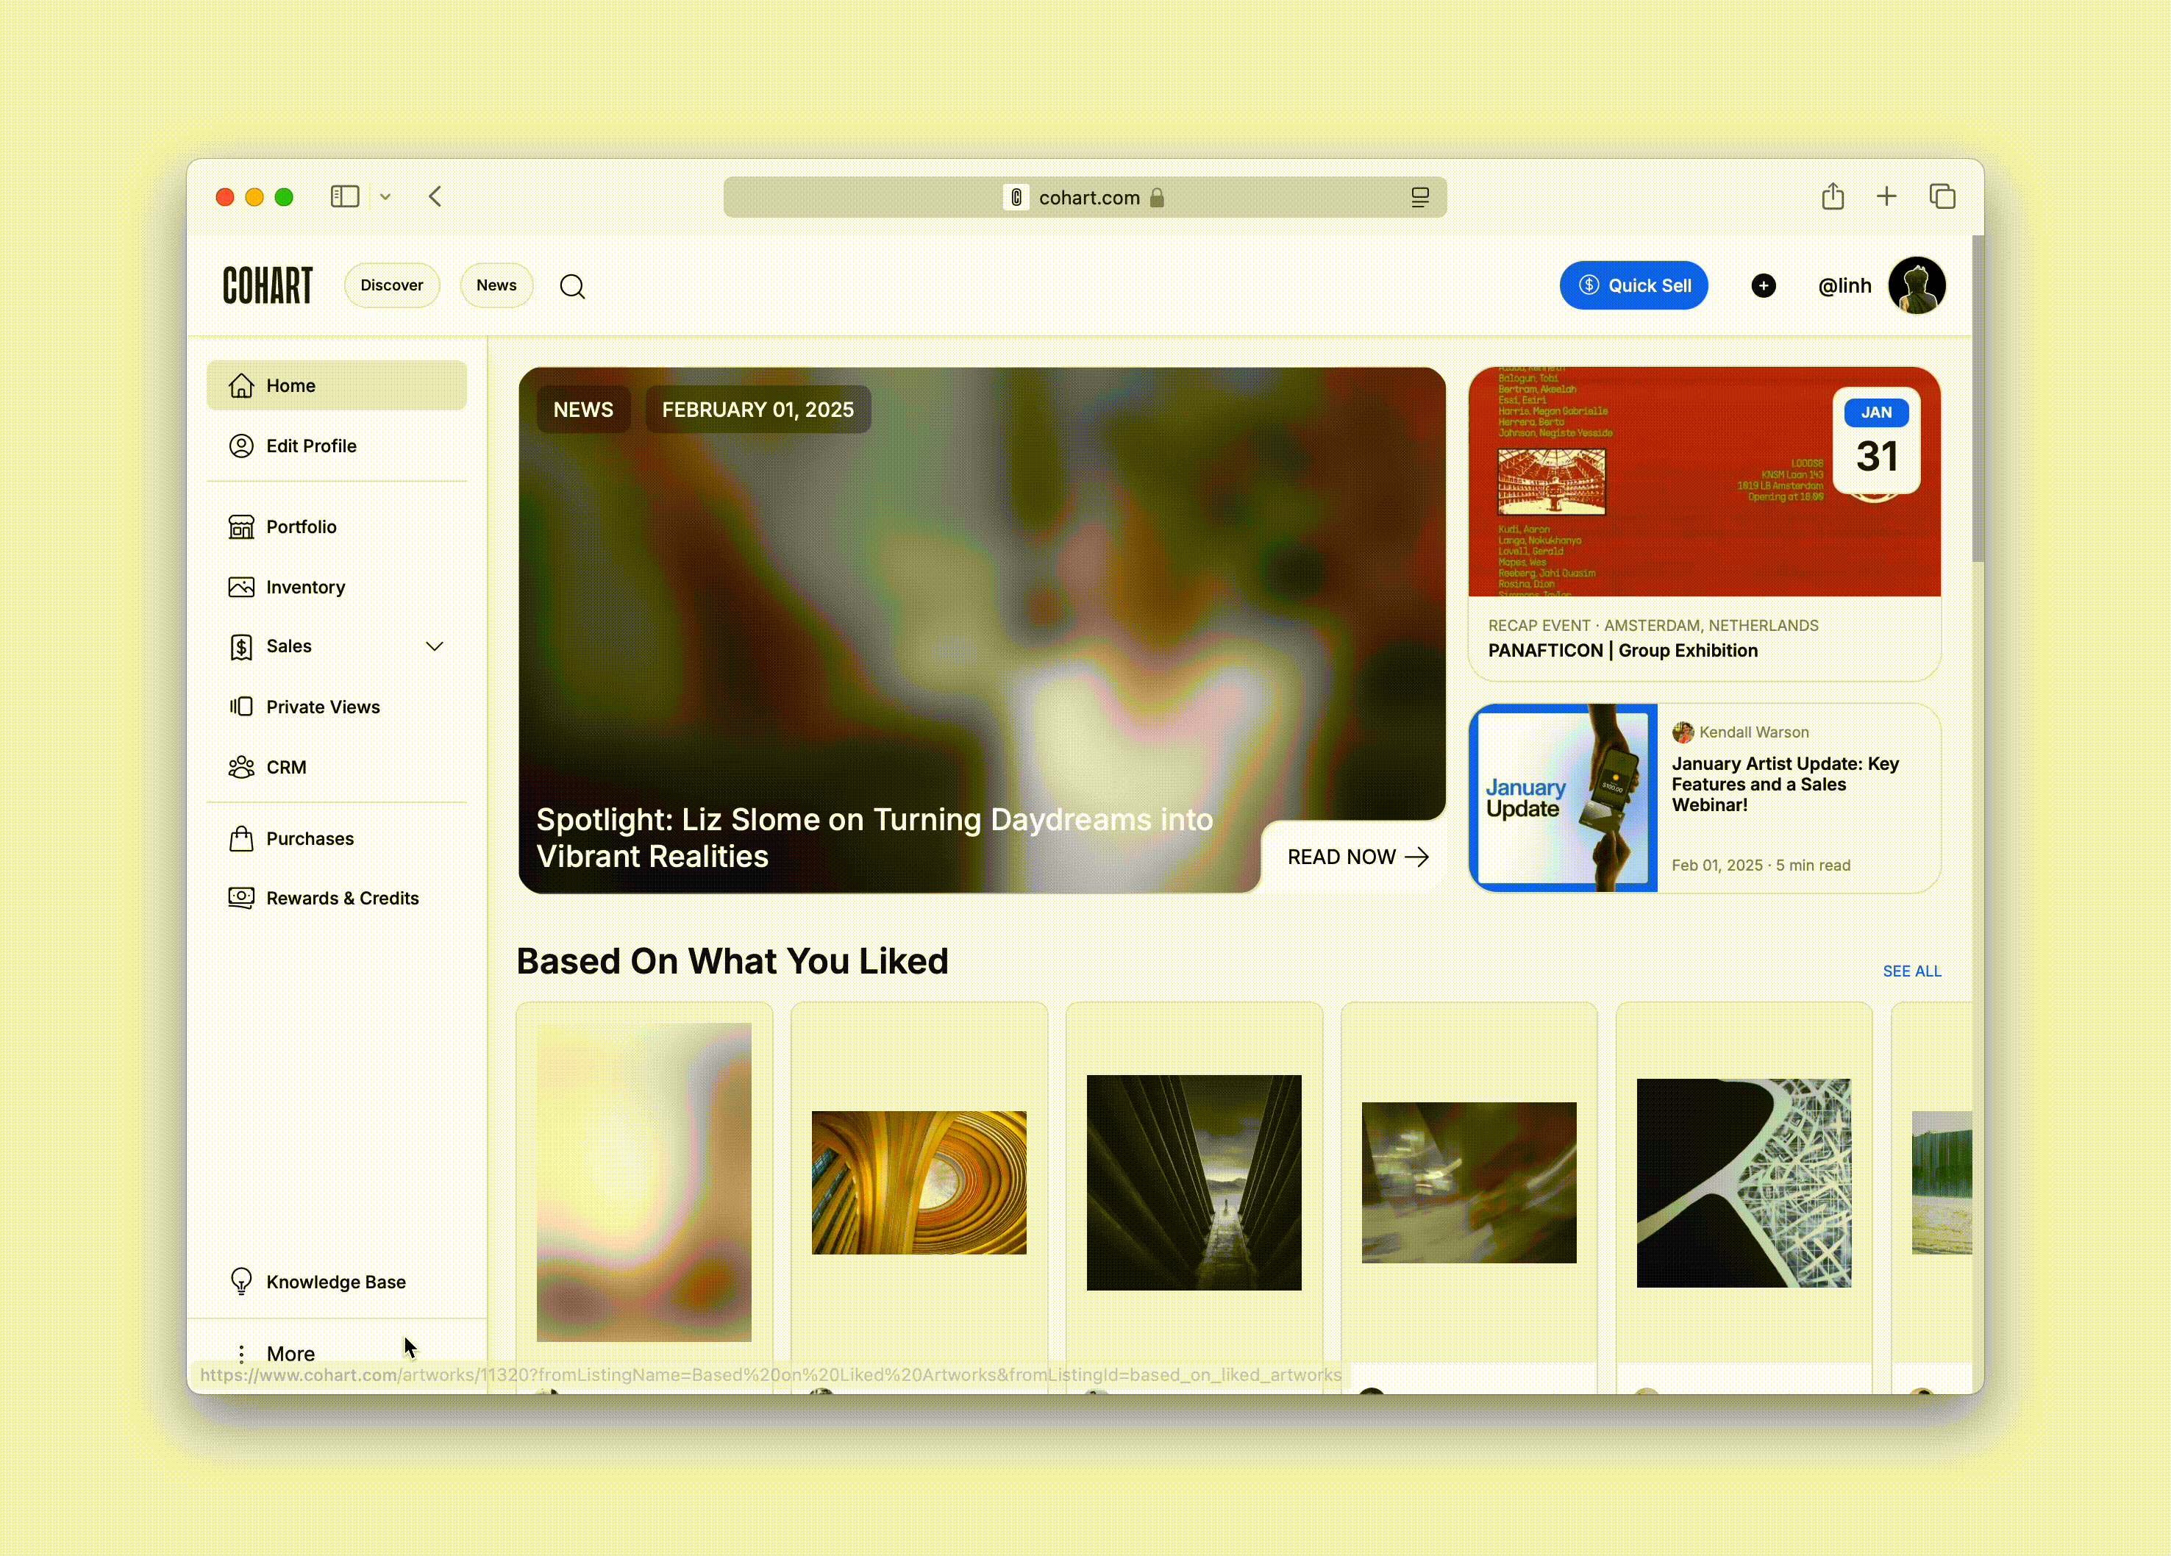Click SEE ALL recommended artworks
2171x1556 pixels.
[x=1911, y=968]
